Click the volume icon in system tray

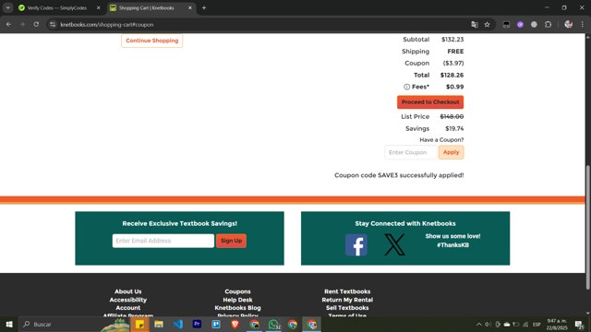click(488, 324)
